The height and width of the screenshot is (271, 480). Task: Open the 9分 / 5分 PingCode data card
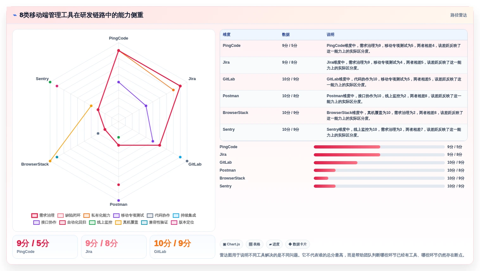(x=45, y=247)
